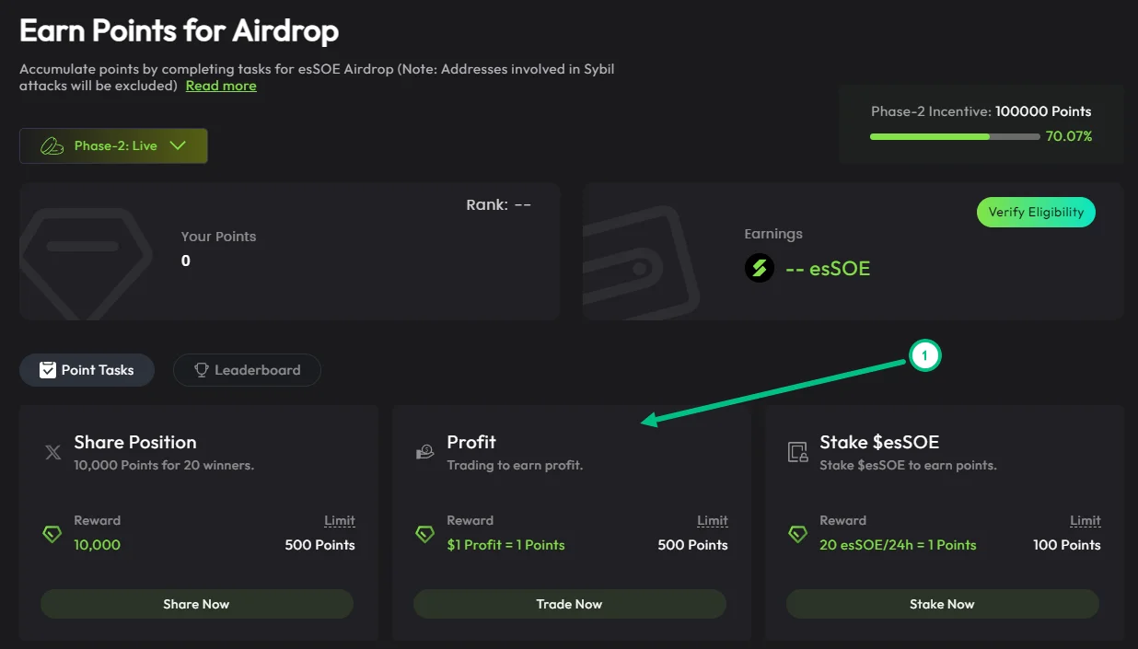The height and width of the screenshot is (649, 1138).
Task: Expand the Phase-2: Live dropdown
Action: [x=113, y=145]
